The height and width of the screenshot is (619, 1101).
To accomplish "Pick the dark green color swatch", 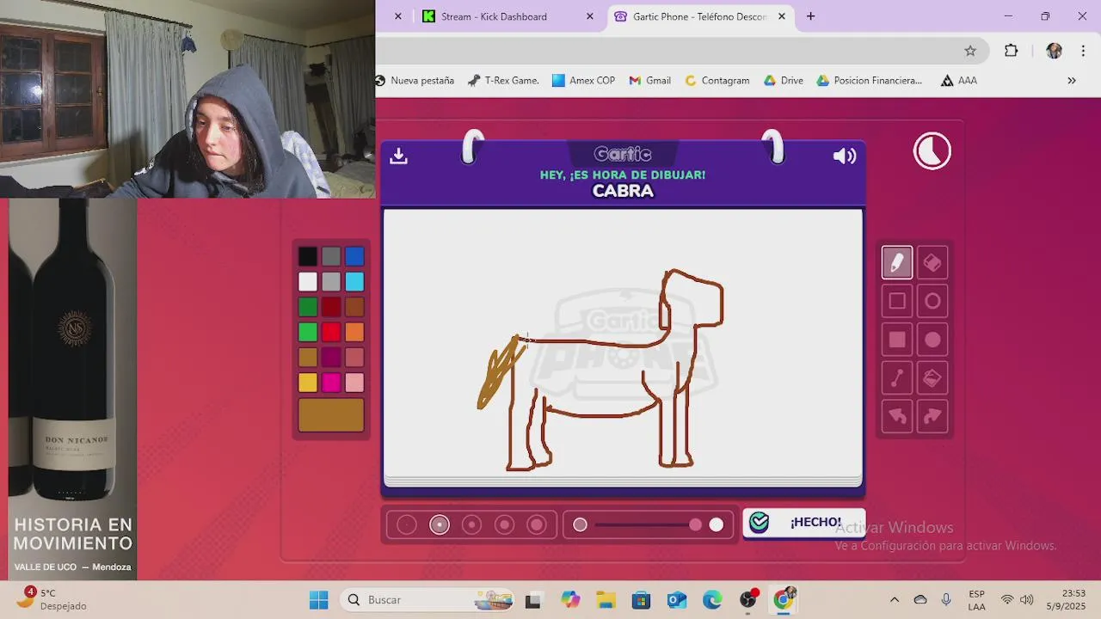I will (308, 307).
